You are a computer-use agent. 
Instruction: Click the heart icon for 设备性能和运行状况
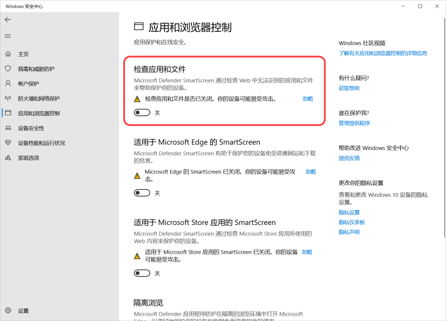(x=8, y=143)
